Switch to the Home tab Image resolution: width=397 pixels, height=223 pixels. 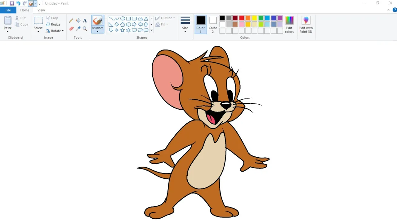click(25, 10)
